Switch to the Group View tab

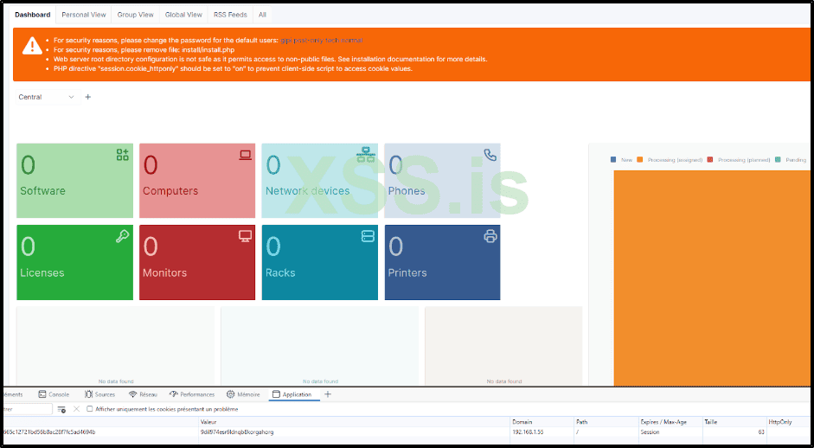[135, 15]
